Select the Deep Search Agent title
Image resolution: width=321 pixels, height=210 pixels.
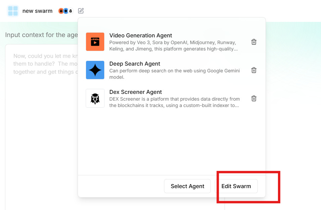(x=135, y=64)
